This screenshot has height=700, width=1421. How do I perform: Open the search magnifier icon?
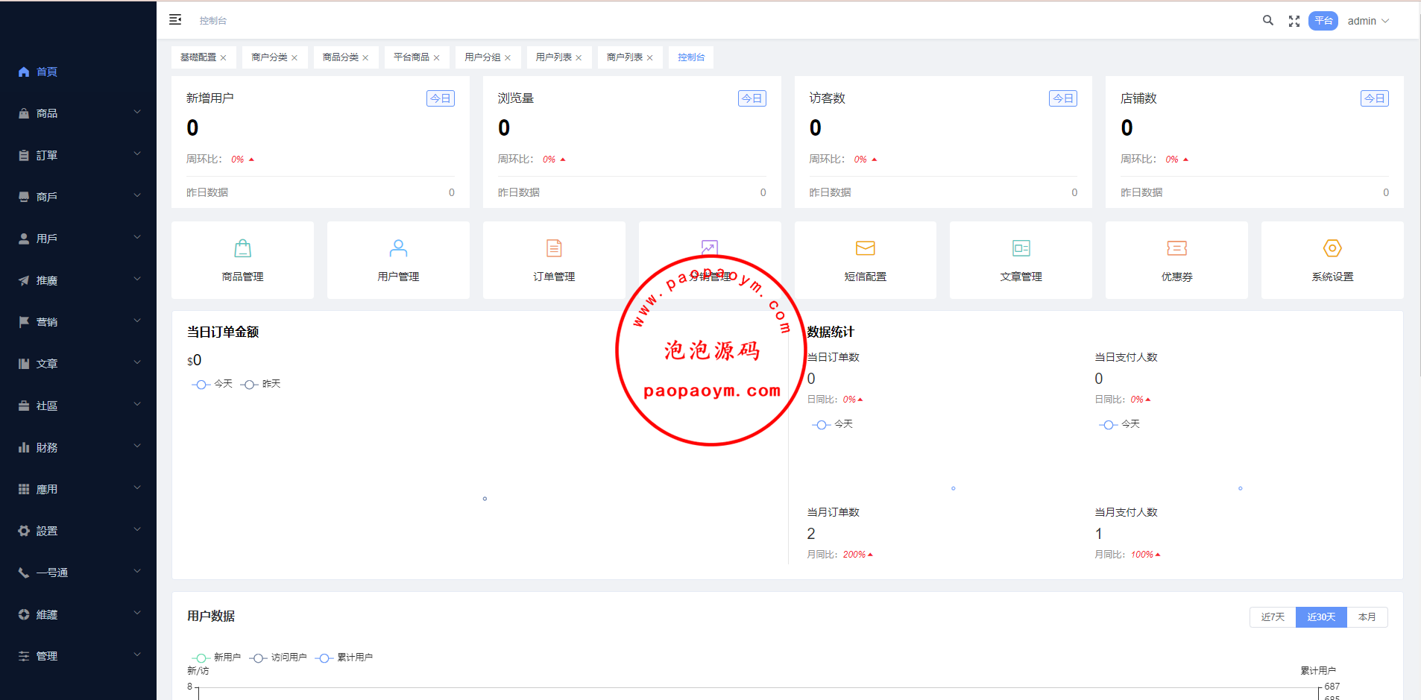[1267, 21]
